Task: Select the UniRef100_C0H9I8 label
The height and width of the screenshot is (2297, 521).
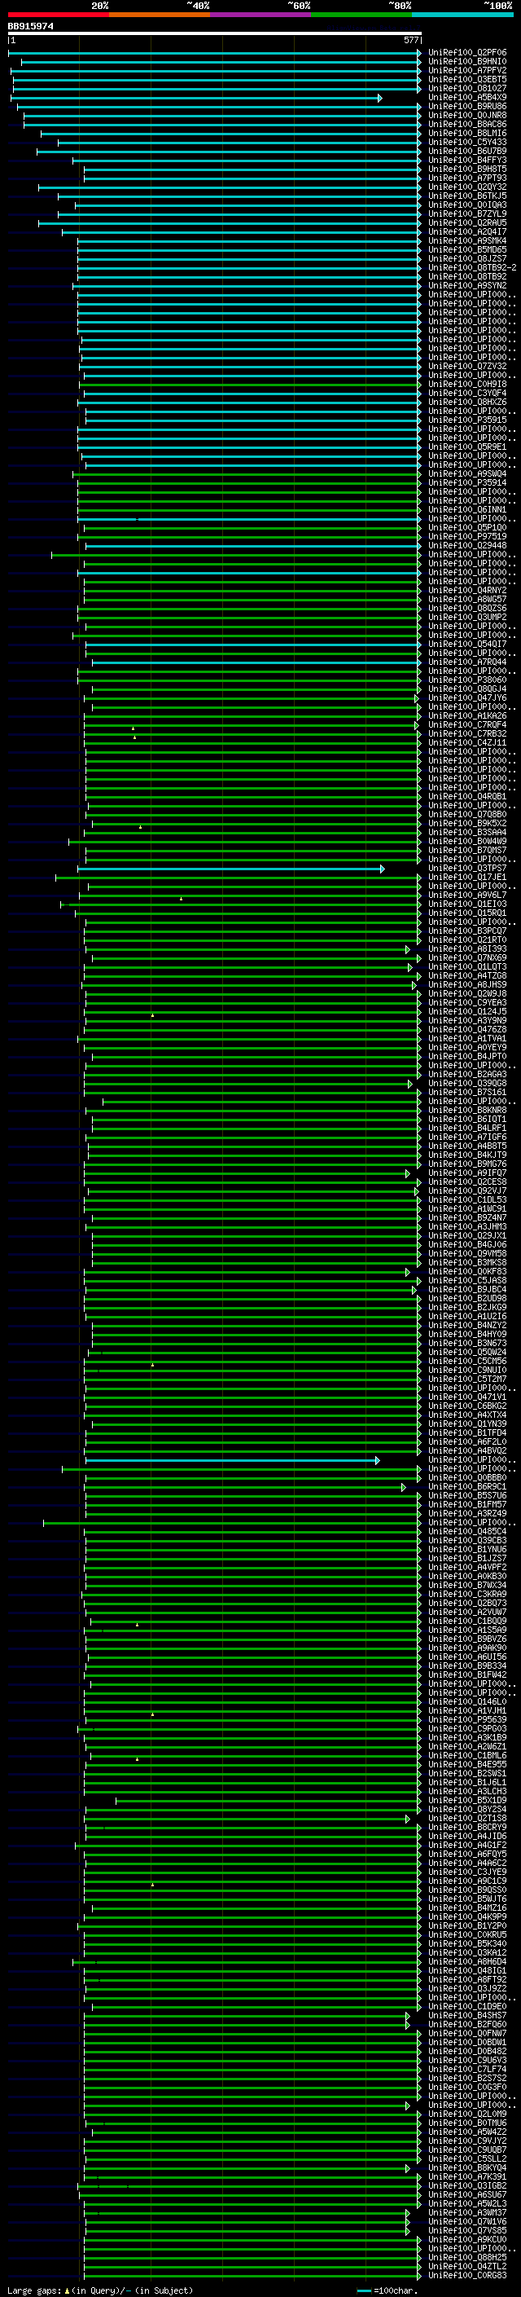Action: tap(467, 385)
